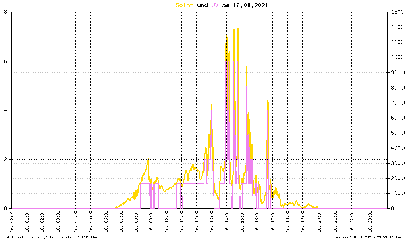Click the solar axis value 100.0

398,193
